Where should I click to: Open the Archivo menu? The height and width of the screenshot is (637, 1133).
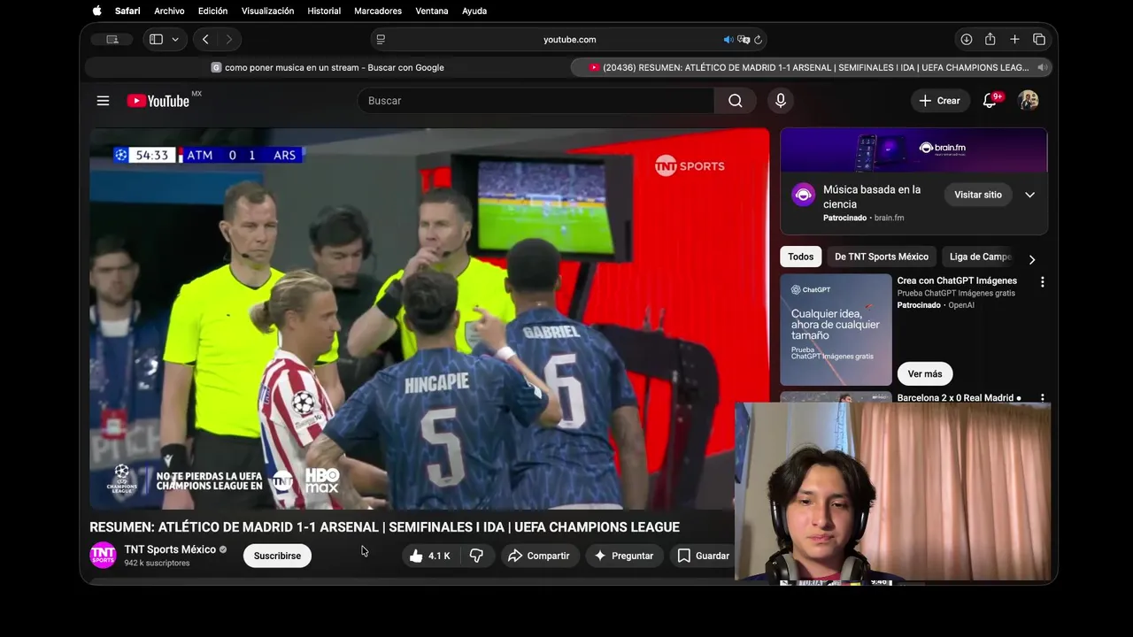point(169,11)
